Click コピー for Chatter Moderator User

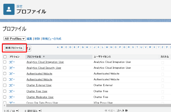[12, 97]
